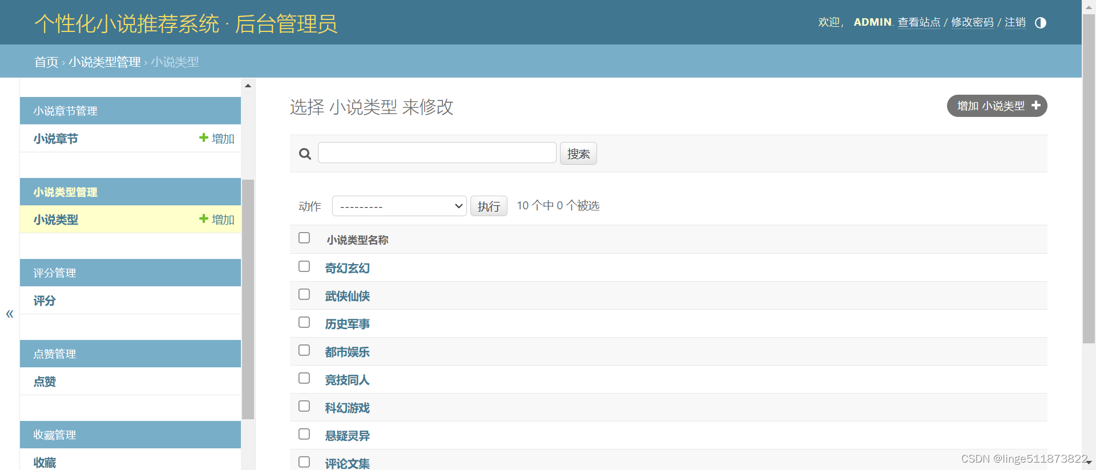Click the page vertical scrollbar
Screen dimensions: 1096x470
coord(1089,179)
